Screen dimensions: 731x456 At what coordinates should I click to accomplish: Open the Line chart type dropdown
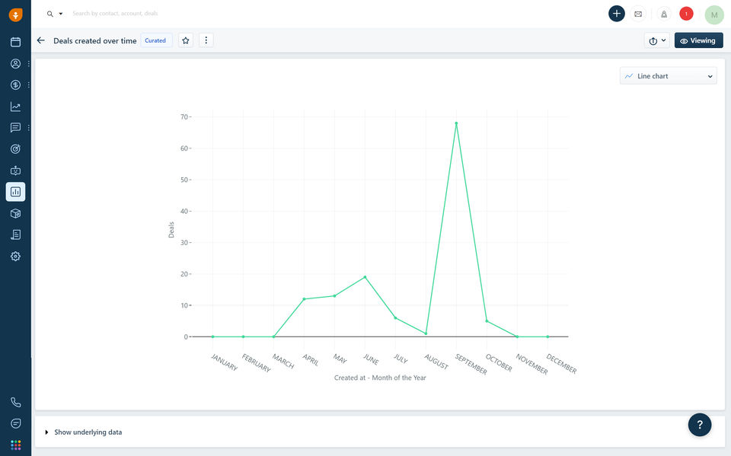click(668, 76)
